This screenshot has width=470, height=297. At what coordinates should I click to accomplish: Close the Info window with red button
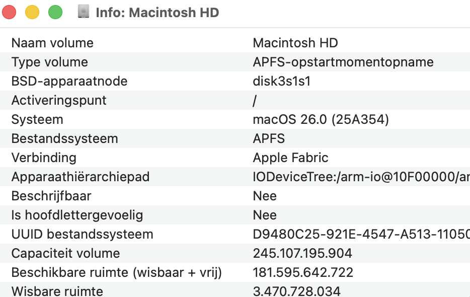click(10, 13)
